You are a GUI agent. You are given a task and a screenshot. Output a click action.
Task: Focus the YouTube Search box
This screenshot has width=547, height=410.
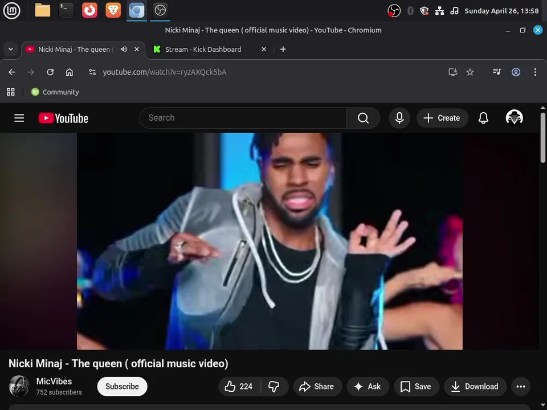tap(243, 118)
